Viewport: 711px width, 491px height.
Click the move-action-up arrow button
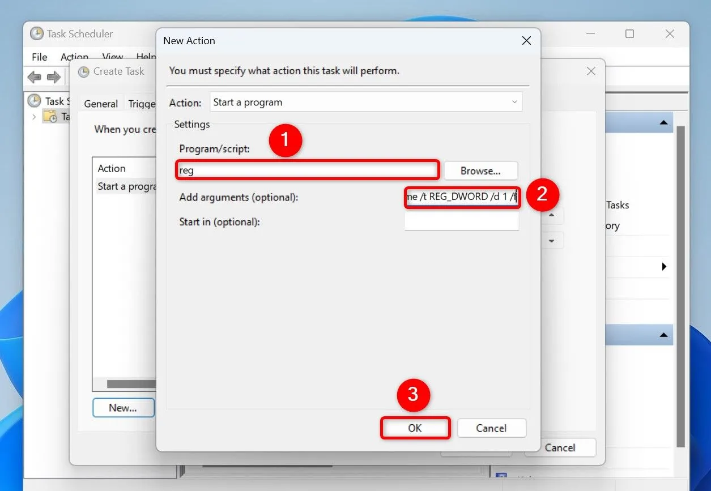pos(552,215)
